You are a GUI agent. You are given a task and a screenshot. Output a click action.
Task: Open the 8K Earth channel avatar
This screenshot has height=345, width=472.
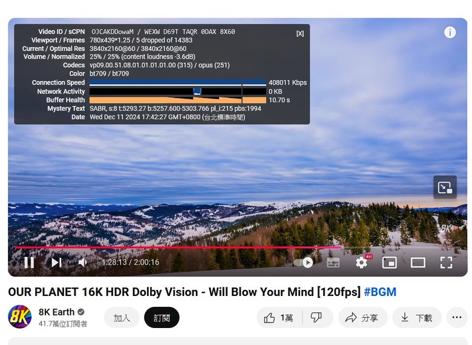coord(19,317)
